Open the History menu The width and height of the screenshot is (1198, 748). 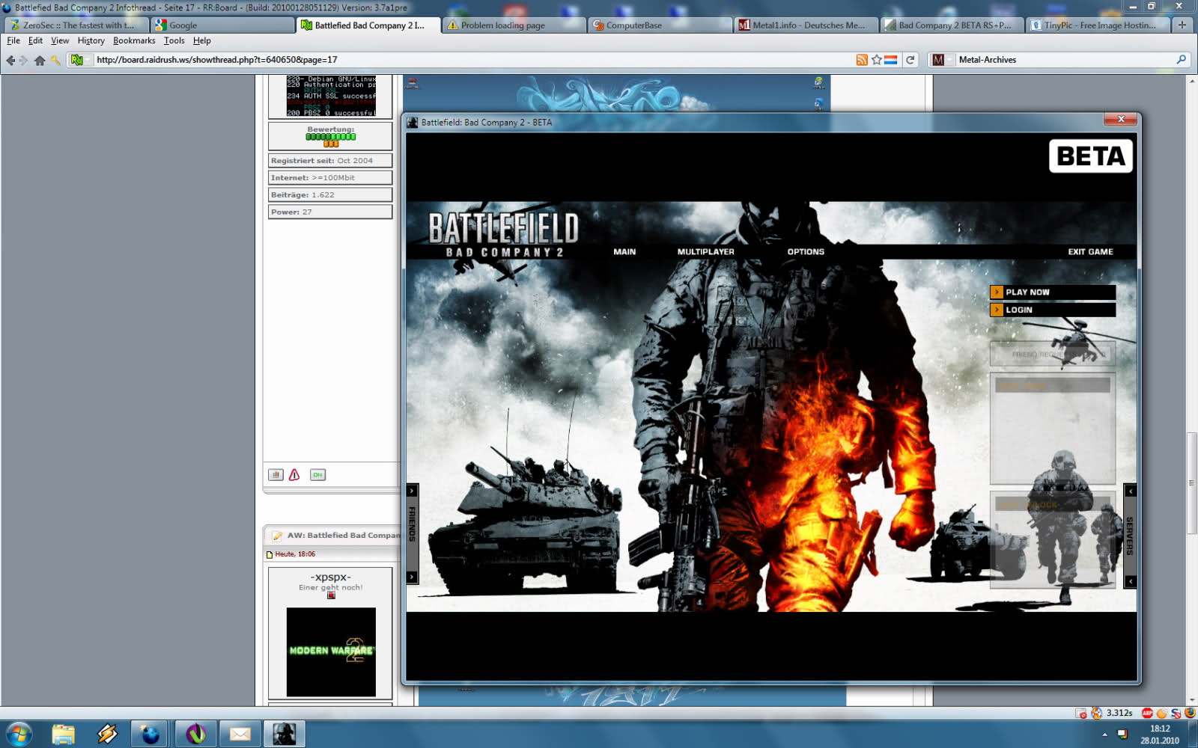(x=91, y=40)
